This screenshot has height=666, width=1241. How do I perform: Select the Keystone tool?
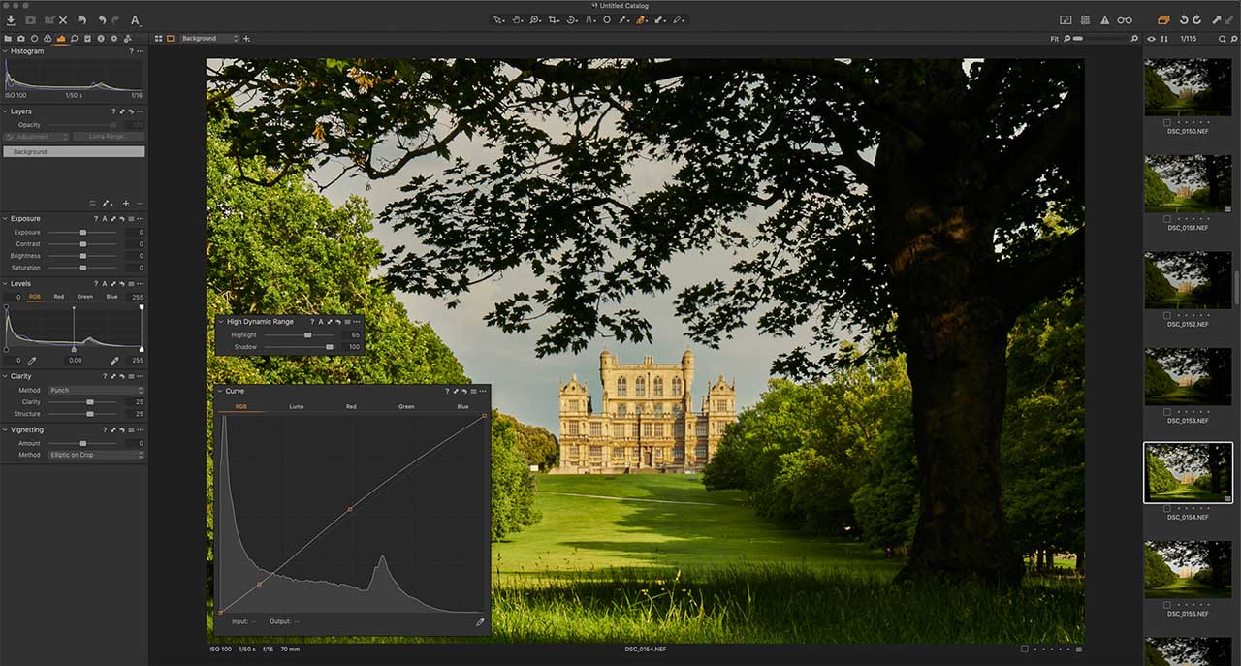(x=589, y=19)
